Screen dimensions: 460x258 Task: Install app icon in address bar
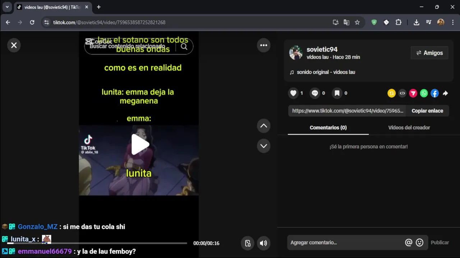click(336, 22)
